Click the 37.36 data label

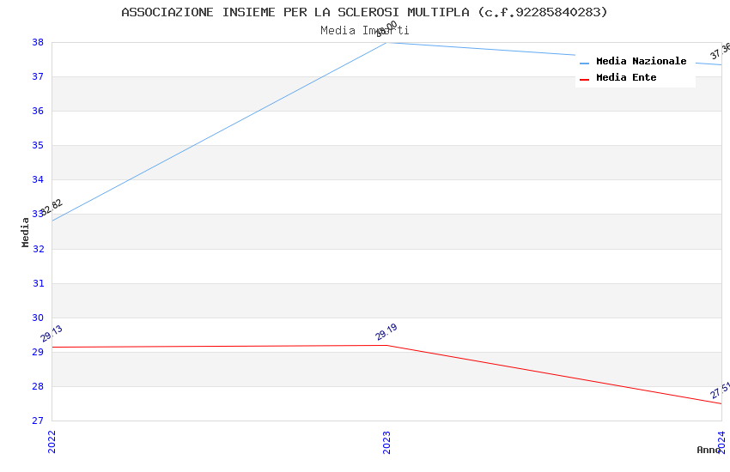pyautogui.click(x=721, y=51)
